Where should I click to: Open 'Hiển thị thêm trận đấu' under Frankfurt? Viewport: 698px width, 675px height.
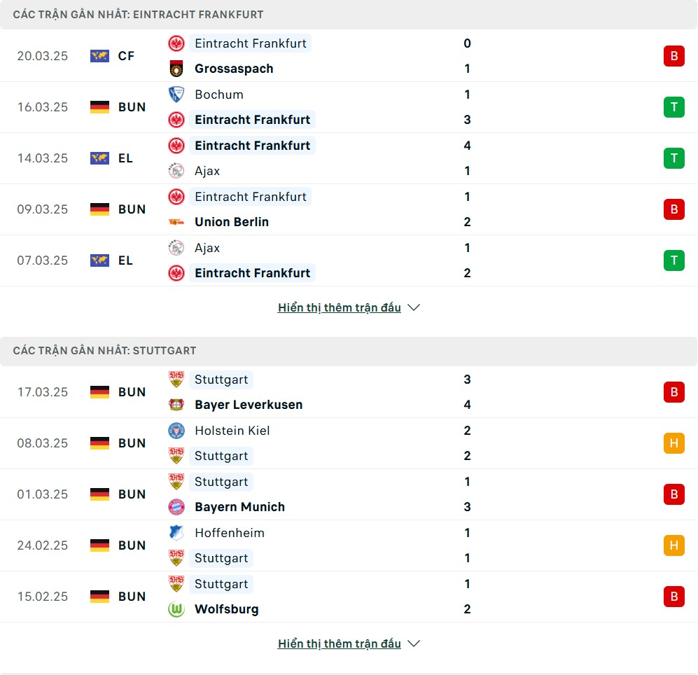point(340,307)
